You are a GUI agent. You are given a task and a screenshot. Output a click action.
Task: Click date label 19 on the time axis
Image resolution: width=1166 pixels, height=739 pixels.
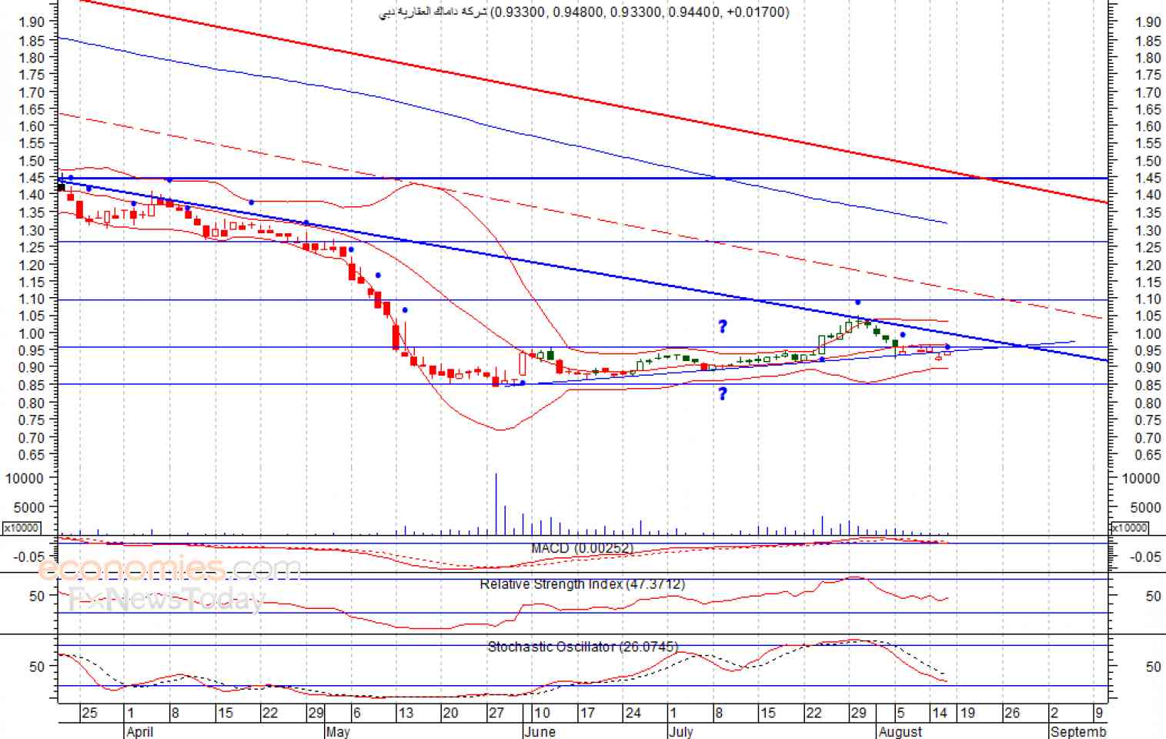click(967, 713)
